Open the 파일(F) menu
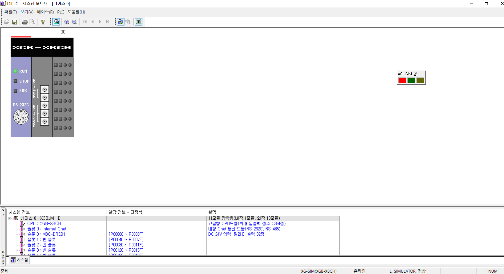The image size is (504, 274). 10,12
